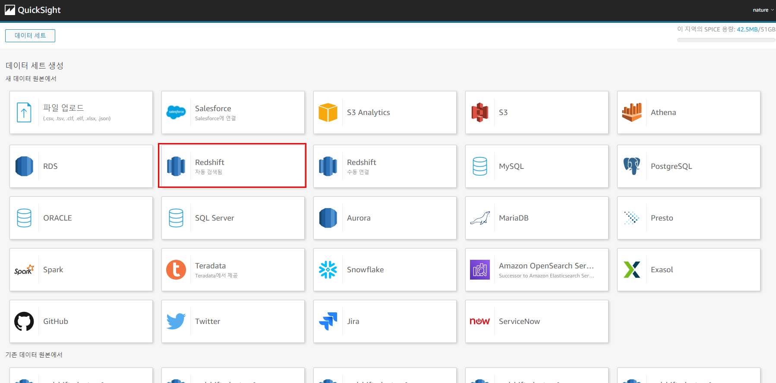Click the S3 label text
Image resolution: width=776 pixels, height=383 pixels.
pyautogui.click(x=503, y=112)
